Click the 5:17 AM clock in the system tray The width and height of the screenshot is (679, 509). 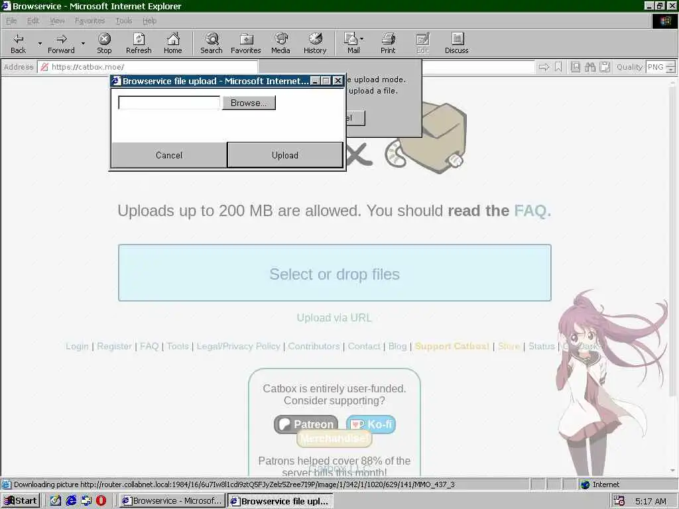650,501
